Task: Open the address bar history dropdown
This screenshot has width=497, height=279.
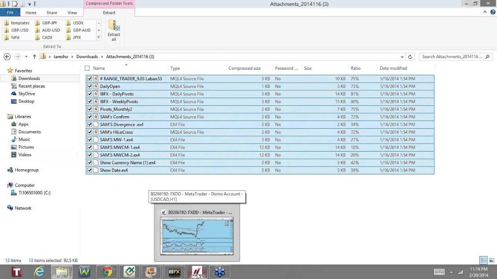Action: [x=402, y=57]
